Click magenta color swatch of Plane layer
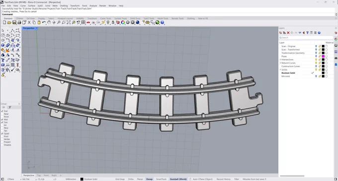 323,56
